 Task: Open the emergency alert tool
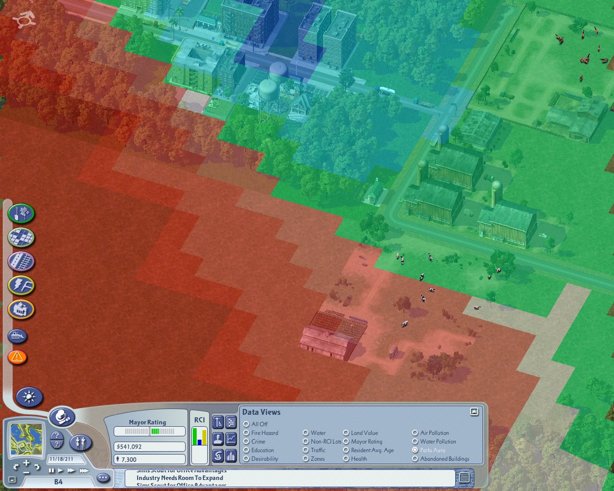17,357
